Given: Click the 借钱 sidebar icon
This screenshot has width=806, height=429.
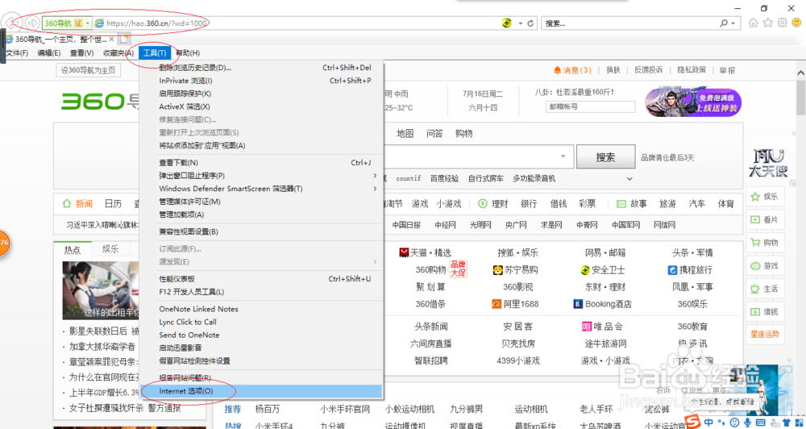Looking at the screenshot, I should (x=755, y=312).
